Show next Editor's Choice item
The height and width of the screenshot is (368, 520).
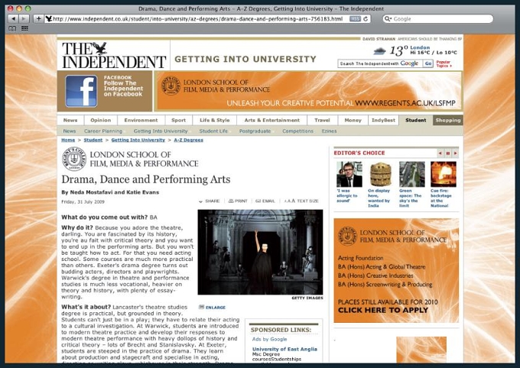coord(455,153)
